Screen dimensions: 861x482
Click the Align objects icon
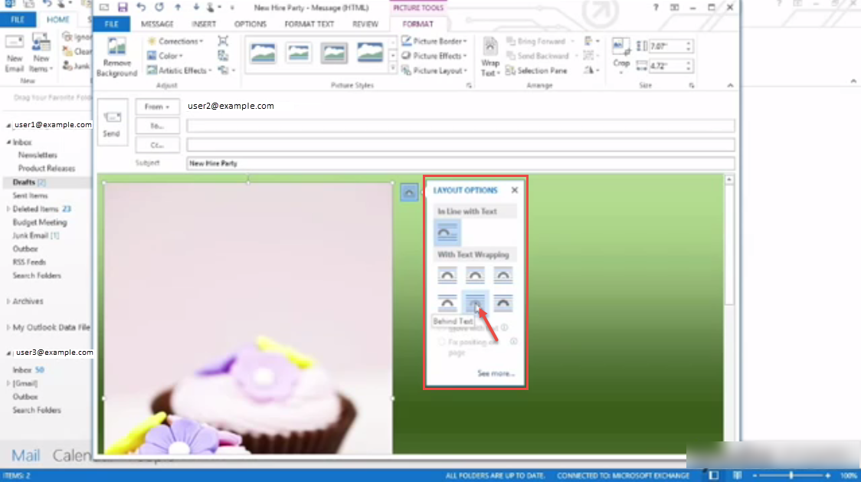[591, 41]
